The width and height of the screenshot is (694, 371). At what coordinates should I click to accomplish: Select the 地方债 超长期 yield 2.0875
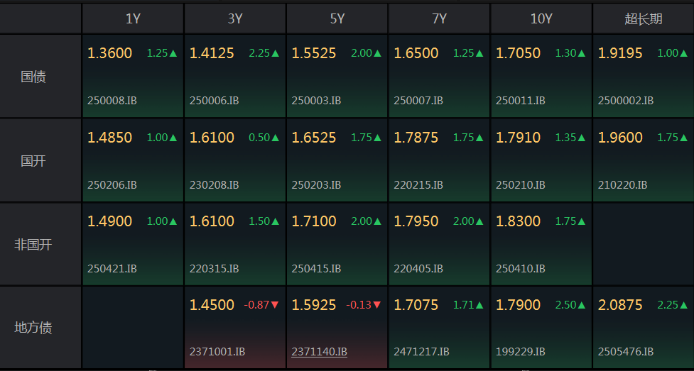tap(620, 305)
